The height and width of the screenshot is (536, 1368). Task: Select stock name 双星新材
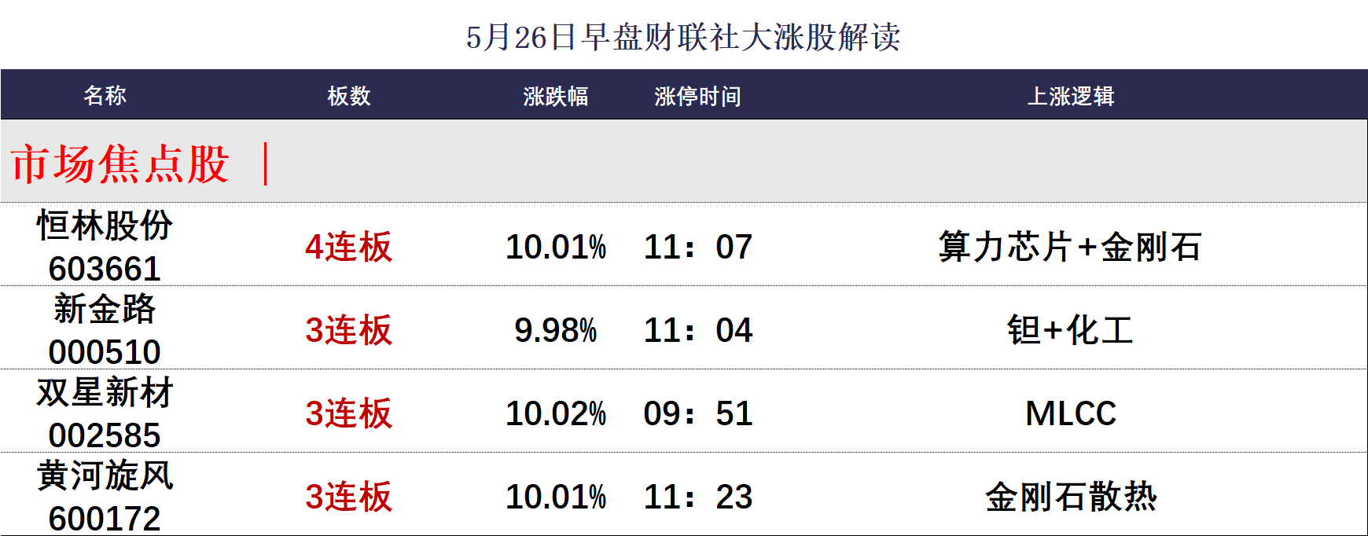click(x=105, y=392)
